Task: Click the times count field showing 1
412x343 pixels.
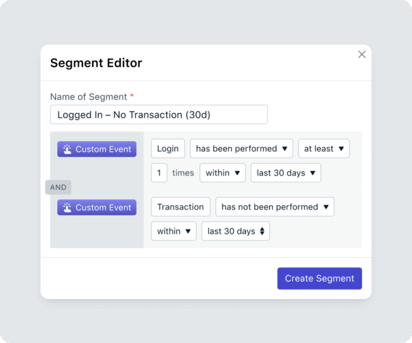Action: [x=159, y=173]
